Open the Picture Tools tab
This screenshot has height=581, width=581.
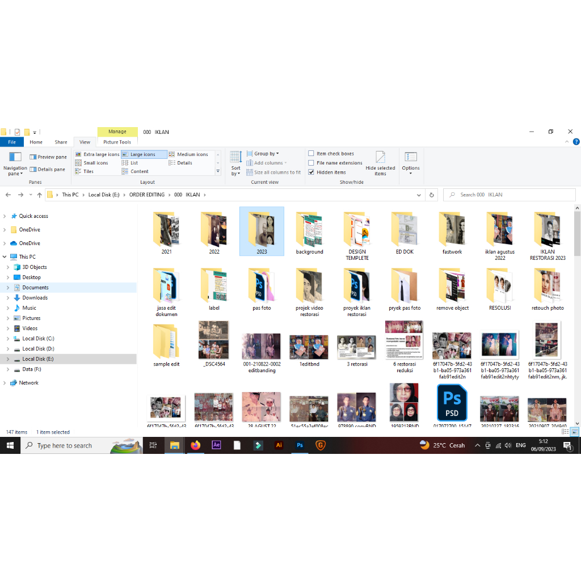pos(117,142)
